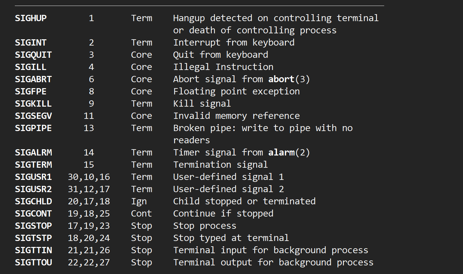
Task: Click the SIGINT signal name
Action: pos(31,43)
